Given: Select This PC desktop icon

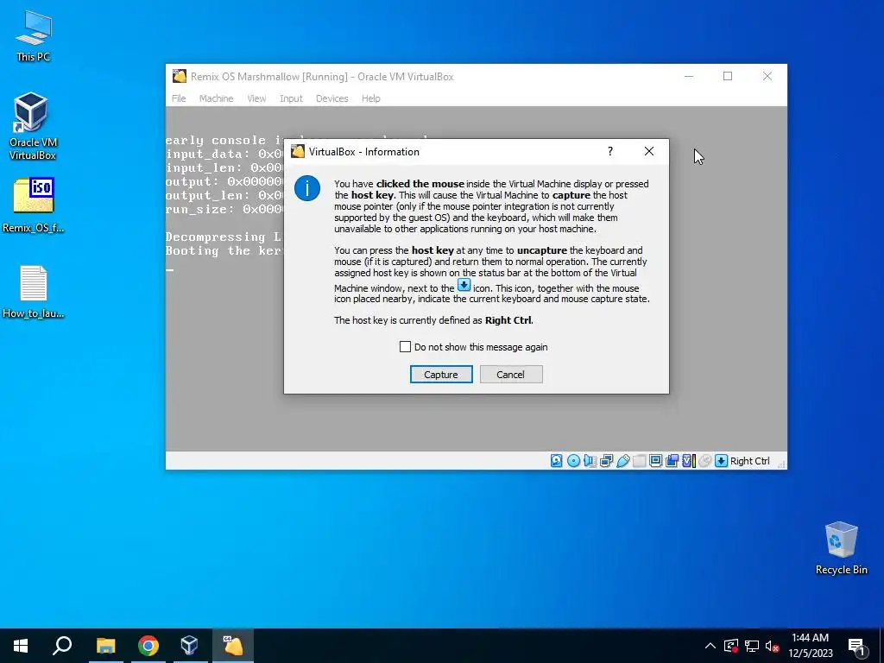Looking at the screenshot, I should 34,35.
